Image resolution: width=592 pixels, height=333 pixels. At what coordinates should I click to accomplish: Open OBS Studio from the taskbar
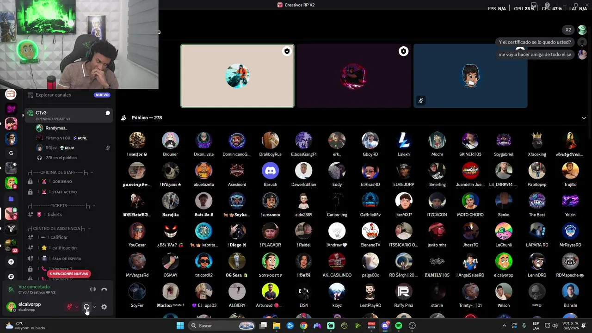click(x=412, y=326)
